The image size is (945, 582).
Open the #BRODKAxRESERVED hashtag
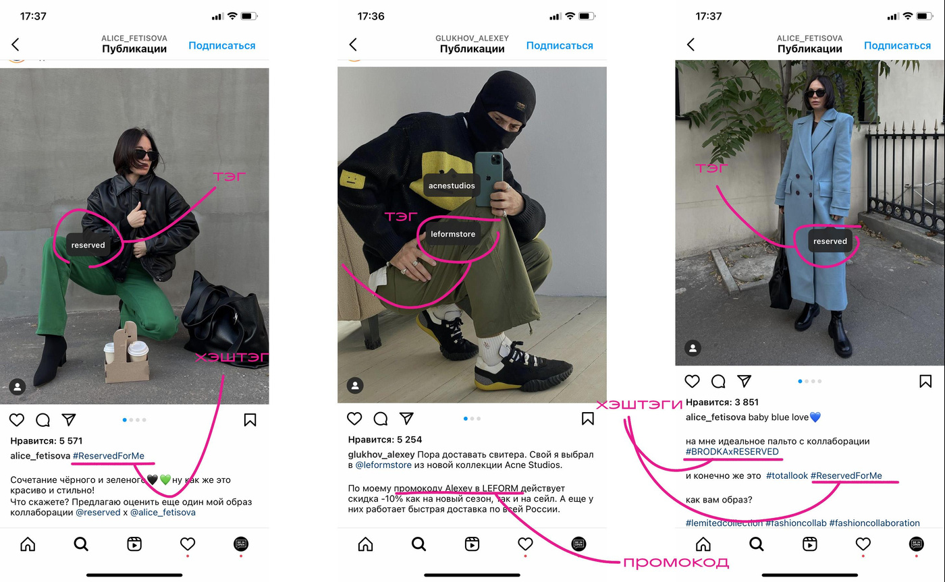click(x=732, y=451)
